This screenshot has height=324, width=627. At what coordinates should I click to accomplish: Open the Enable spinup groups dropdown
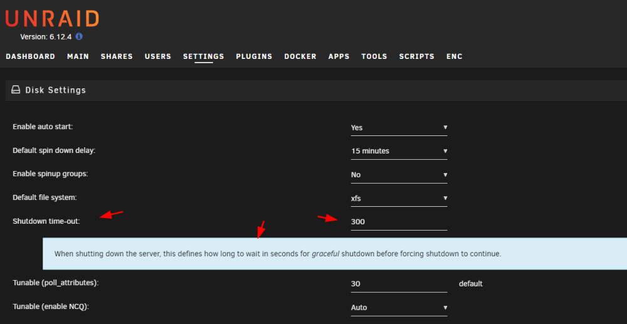pos(399,175)
